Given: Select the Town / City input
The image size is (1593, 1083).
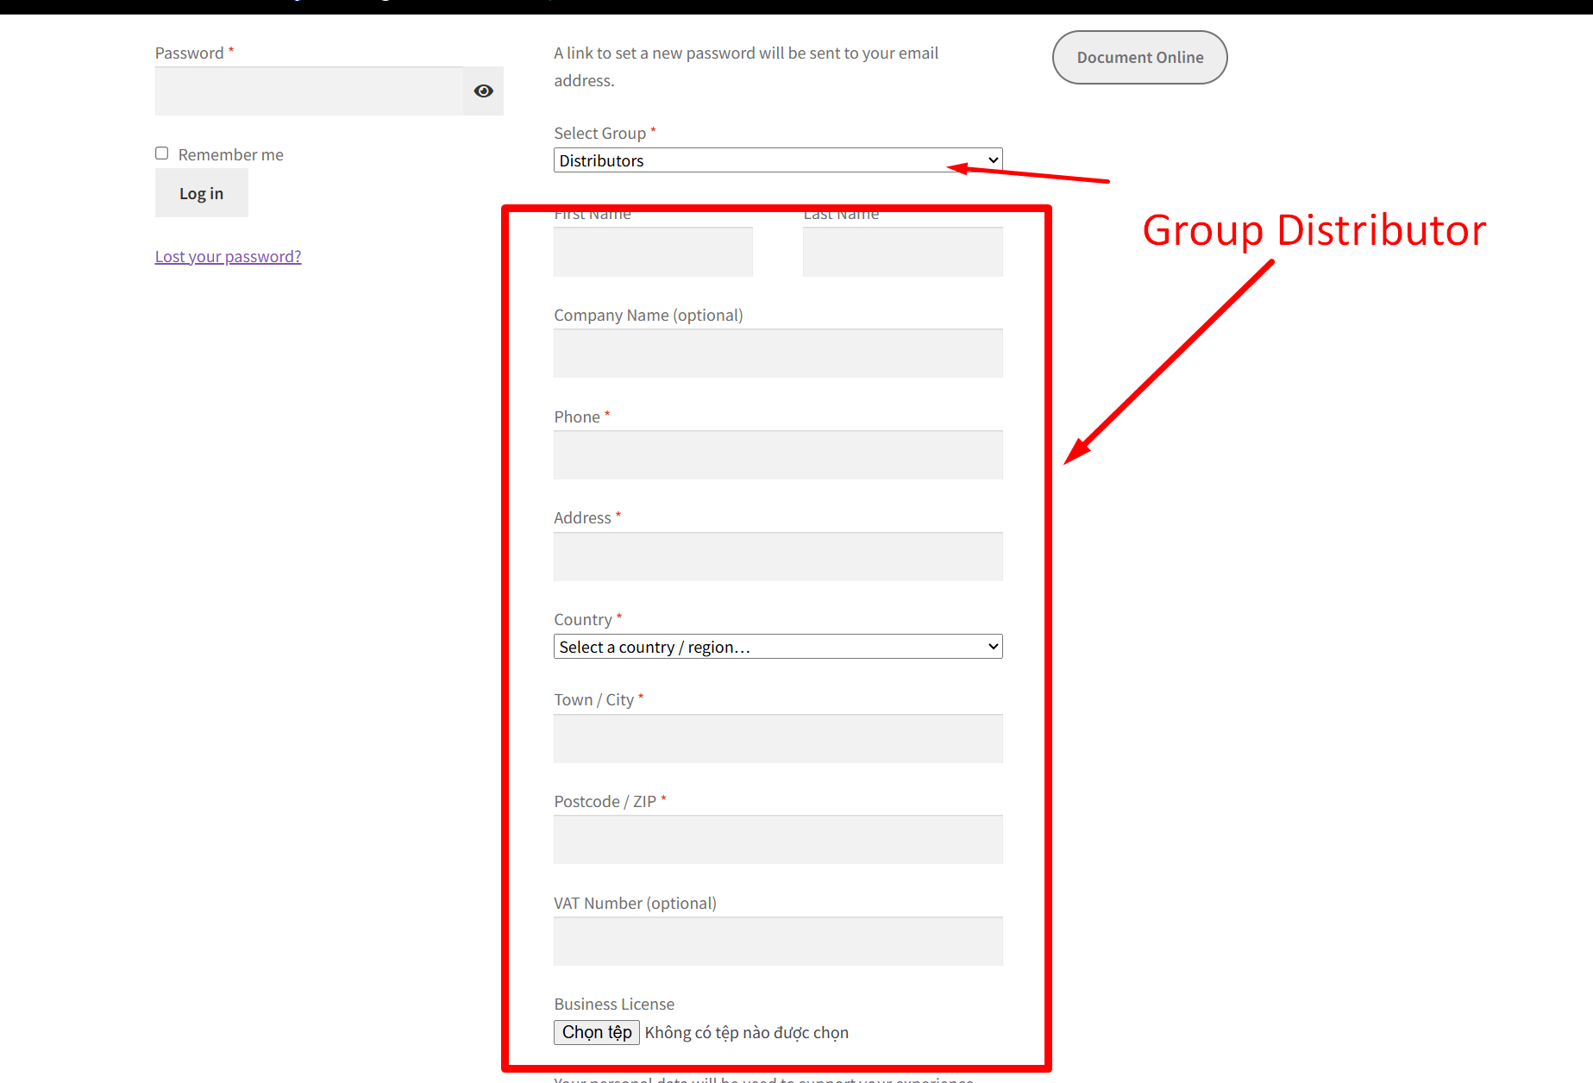Looking at the screenshot, I should click(x=776, y=739).
